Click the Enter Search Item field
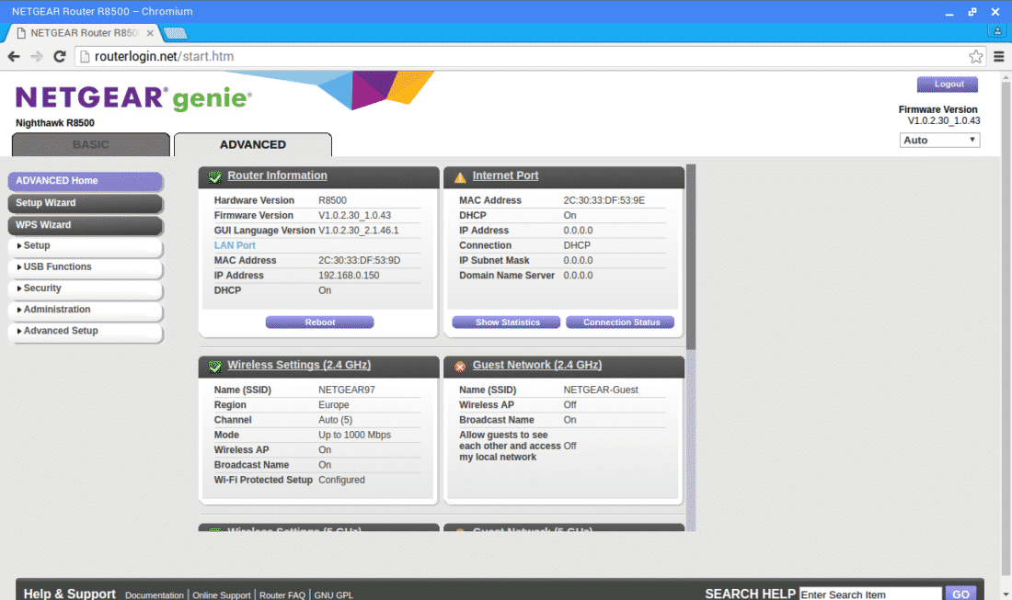1012x600 pixels. point(870,594)
